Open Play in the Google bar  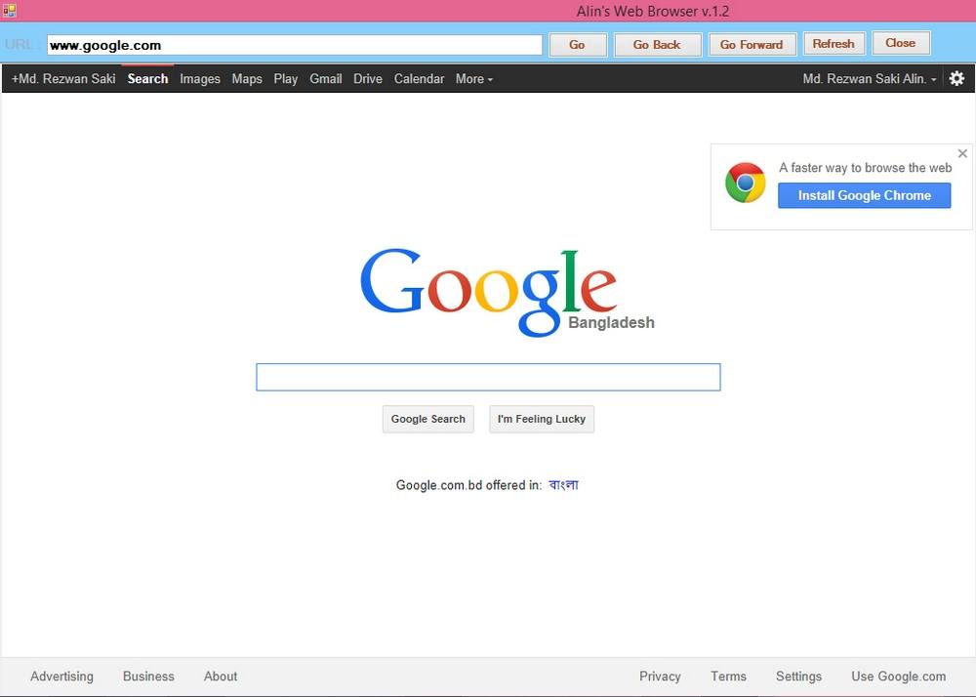tap(286, 79)
